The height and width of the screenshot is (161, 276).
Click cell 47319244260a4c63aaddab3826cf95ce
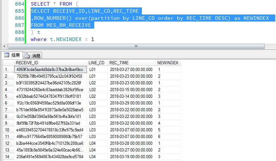click(50, 90)
